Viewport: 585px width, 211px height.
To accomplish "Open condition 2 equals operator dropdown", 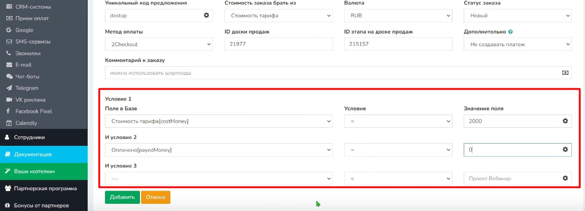I will coord(398,150).
